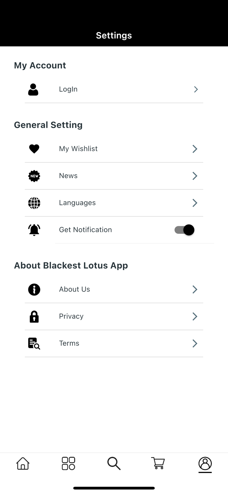Tap the padlock icon next to Privacy
Viewport: 228px width, 494px height.
[34, 316]
